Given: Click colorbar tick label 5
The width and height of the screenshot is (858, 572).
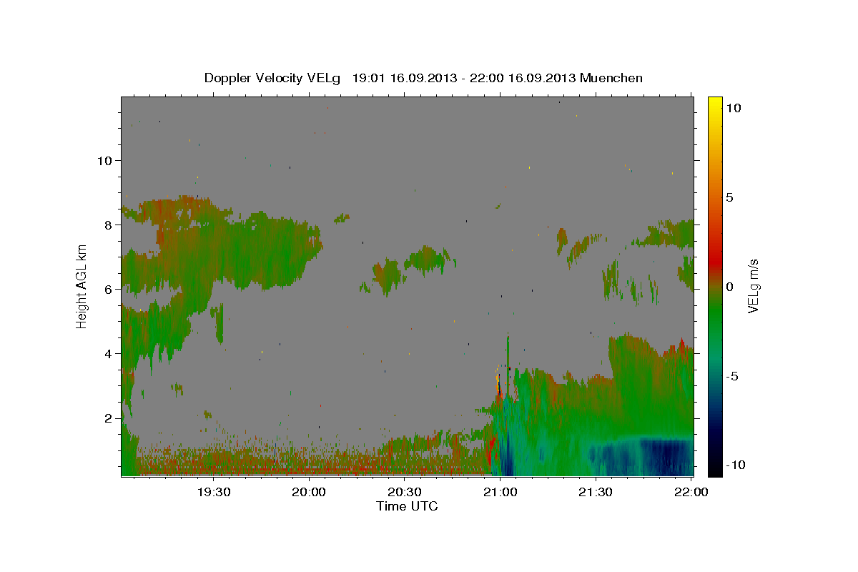Looking at the screenshot, I should coord(731,197).
